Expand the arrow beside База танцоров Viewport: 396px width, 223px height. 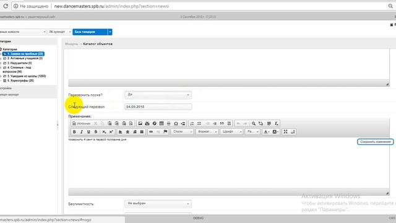point(110,32)
